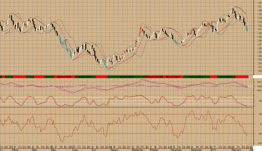Click the March label on the time axis
Image resolution: width=262 pixels, height=151 pixels.
pyautogui.click(x=15, y=150)
